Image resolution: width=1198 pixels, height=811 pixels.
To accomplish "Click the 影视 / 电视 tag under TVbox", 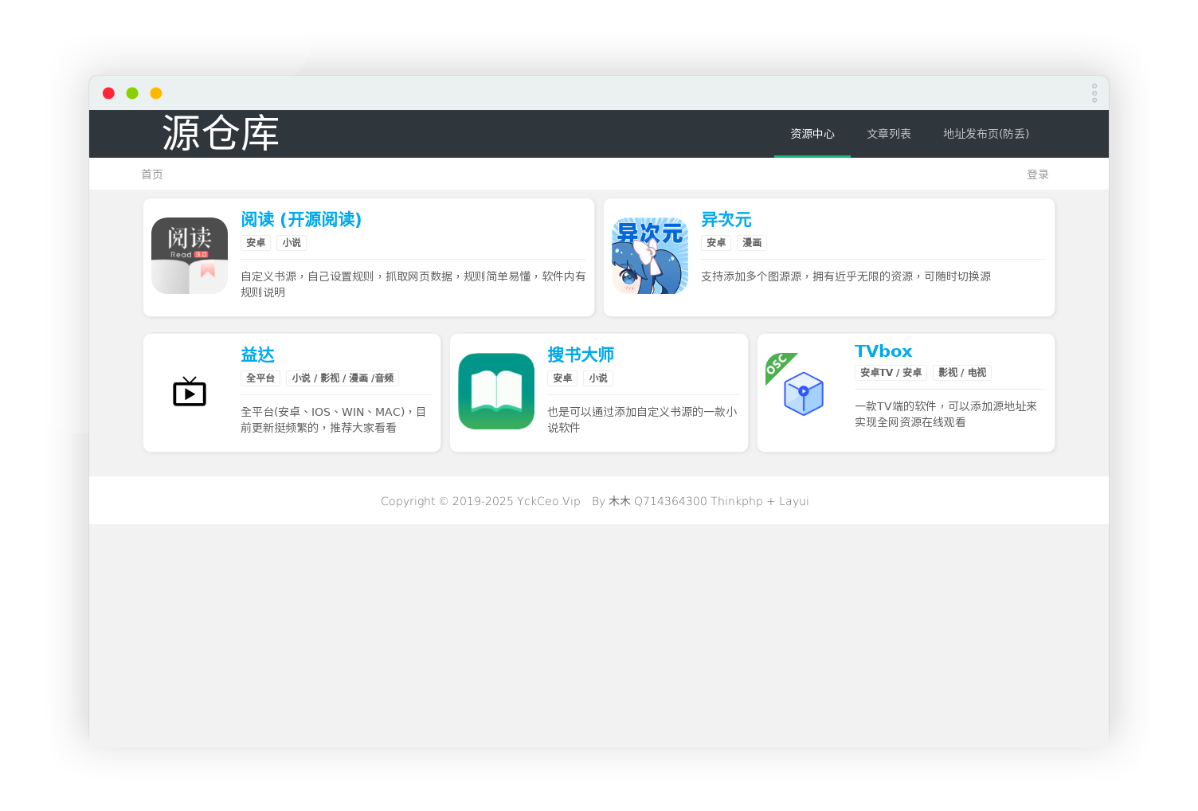I will pos(961,373).
